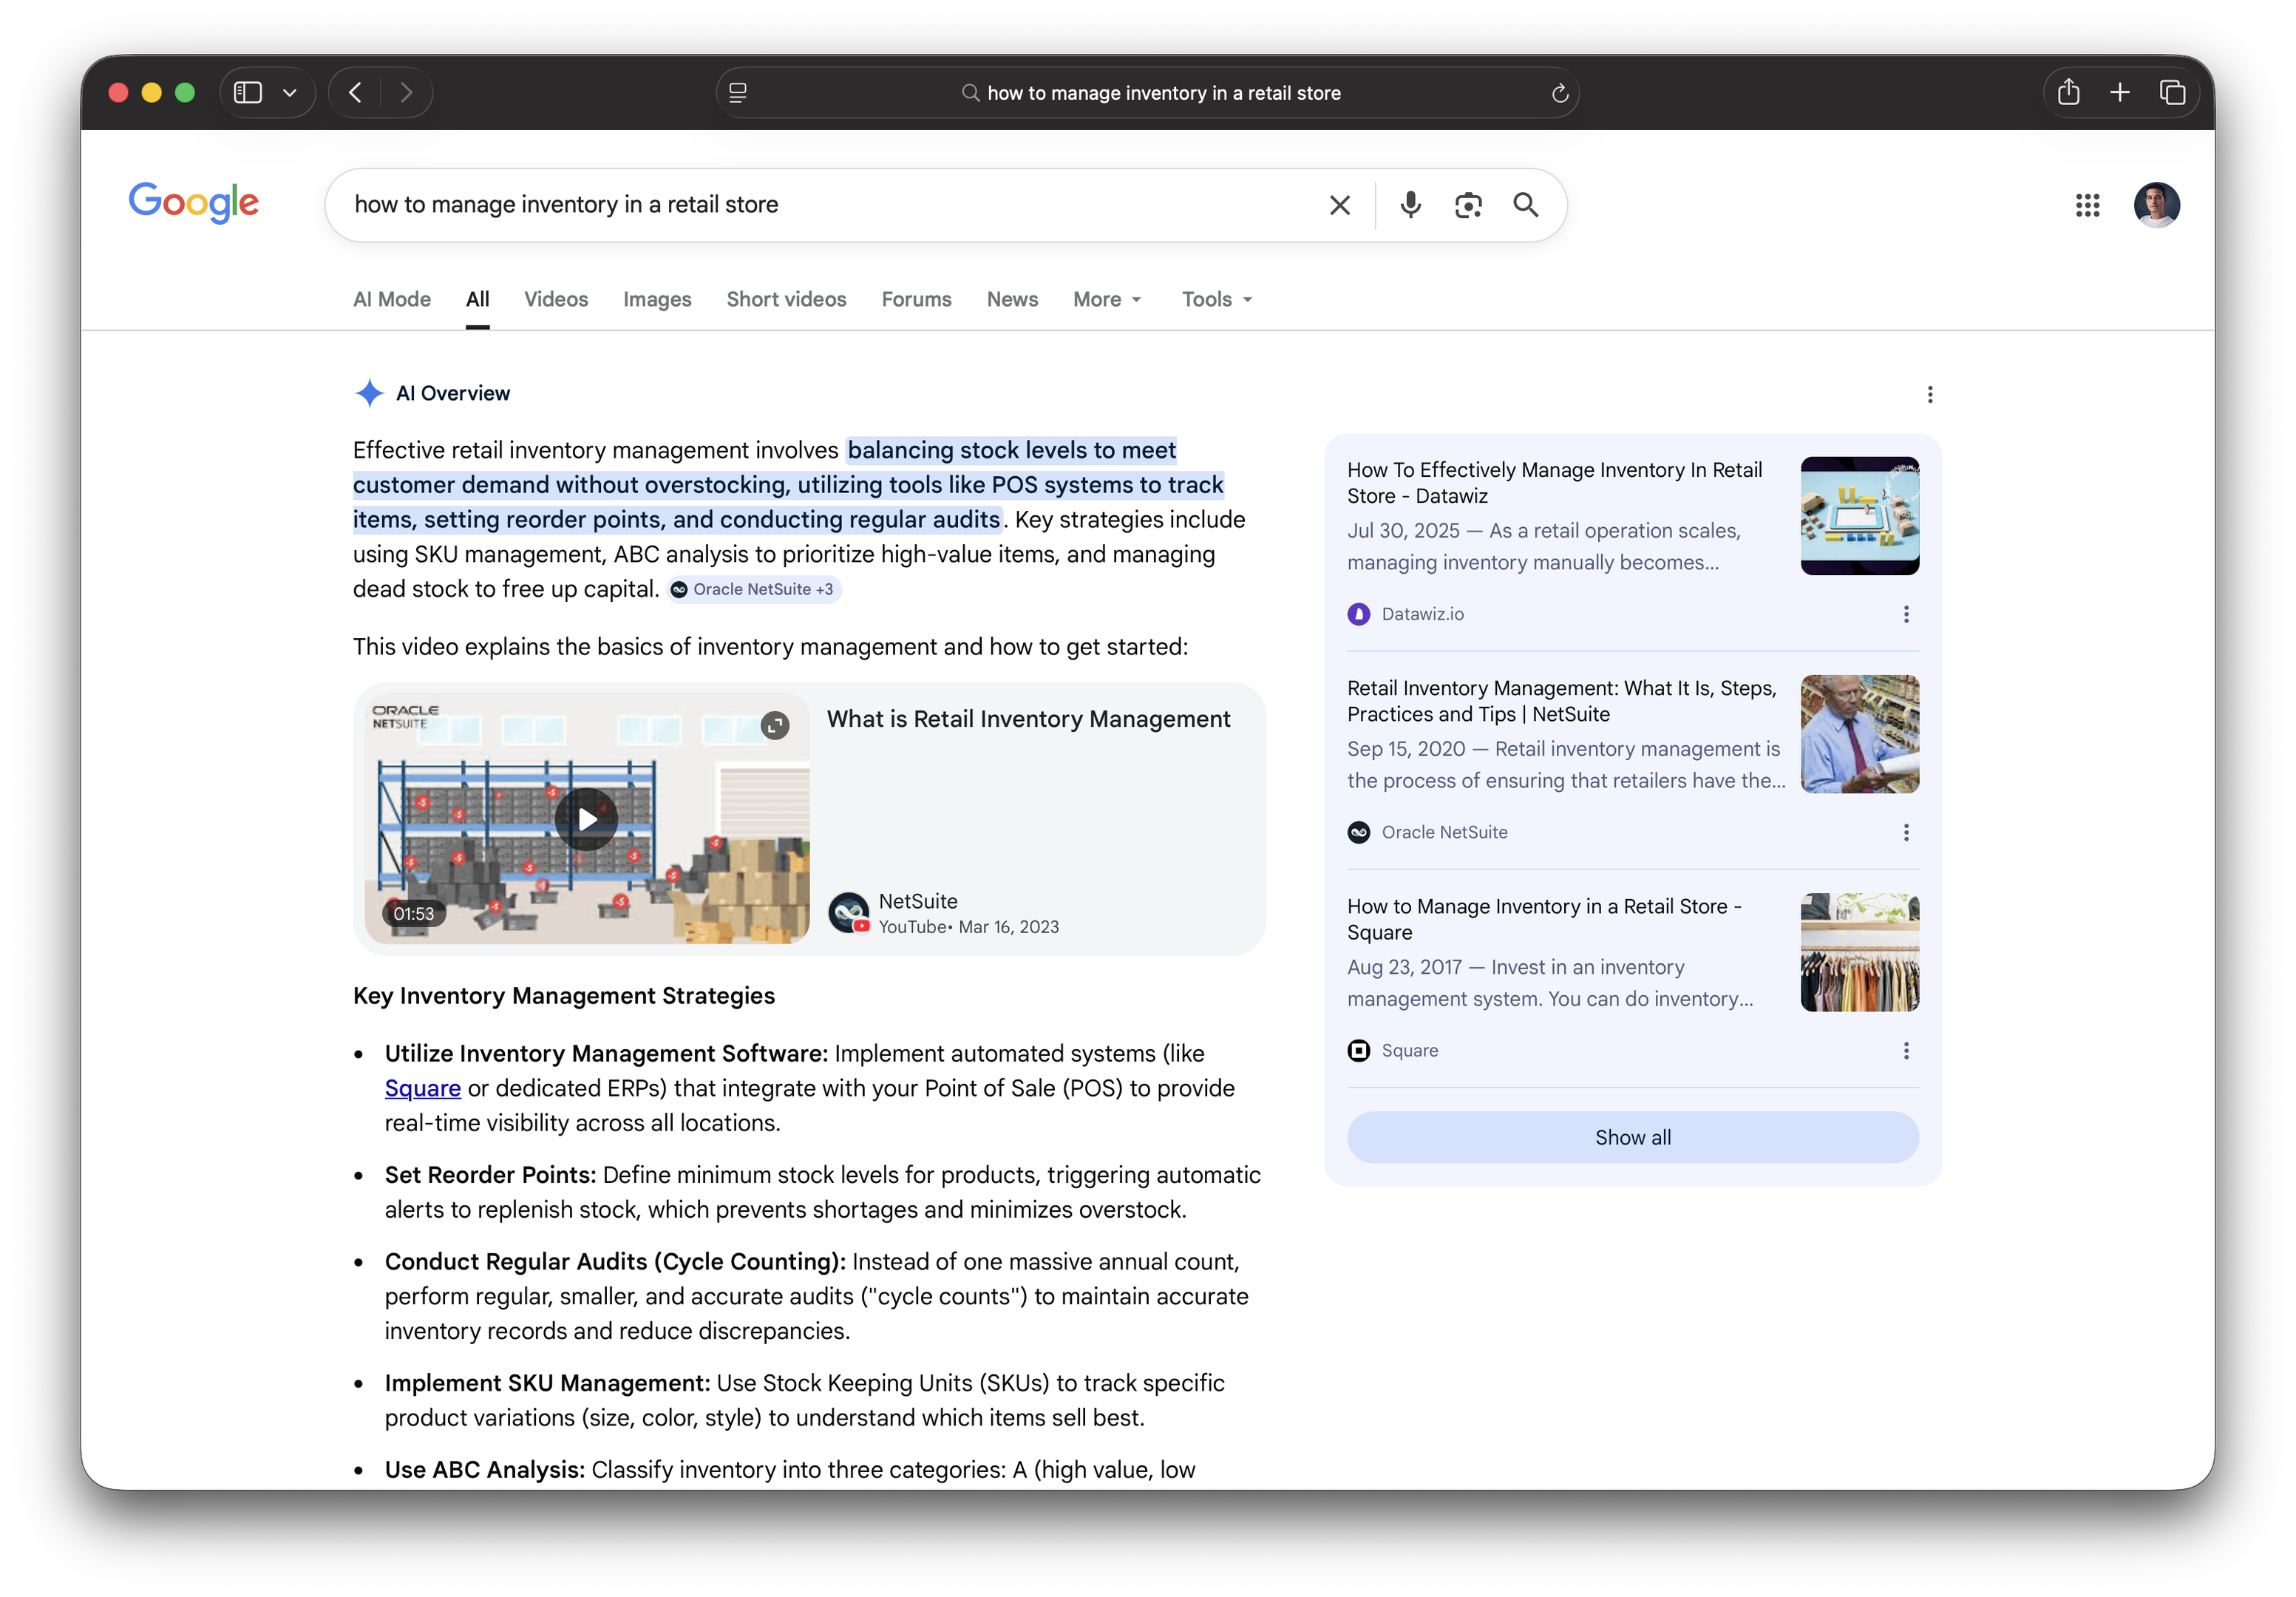This screenshot has width=2296, height=1597.
Task: Expand the More search filters dropdown
Action: pos(1107,299)
